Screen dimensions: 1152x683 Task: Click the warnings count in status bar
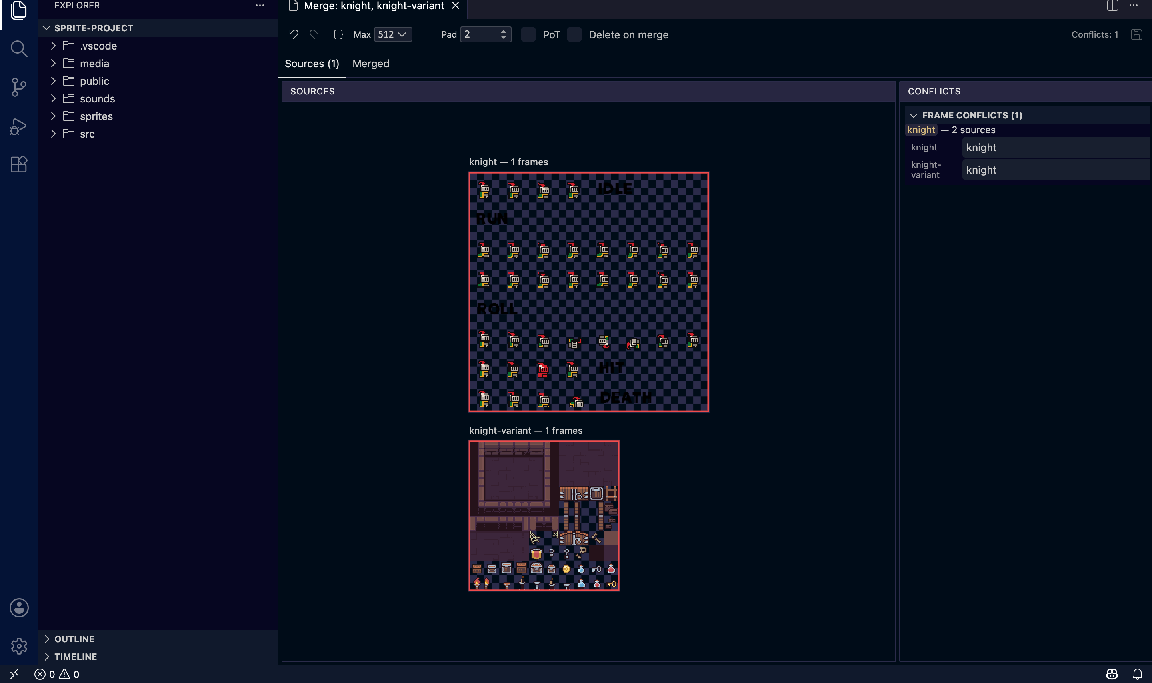pyautogui.click(x=69, y=674)
